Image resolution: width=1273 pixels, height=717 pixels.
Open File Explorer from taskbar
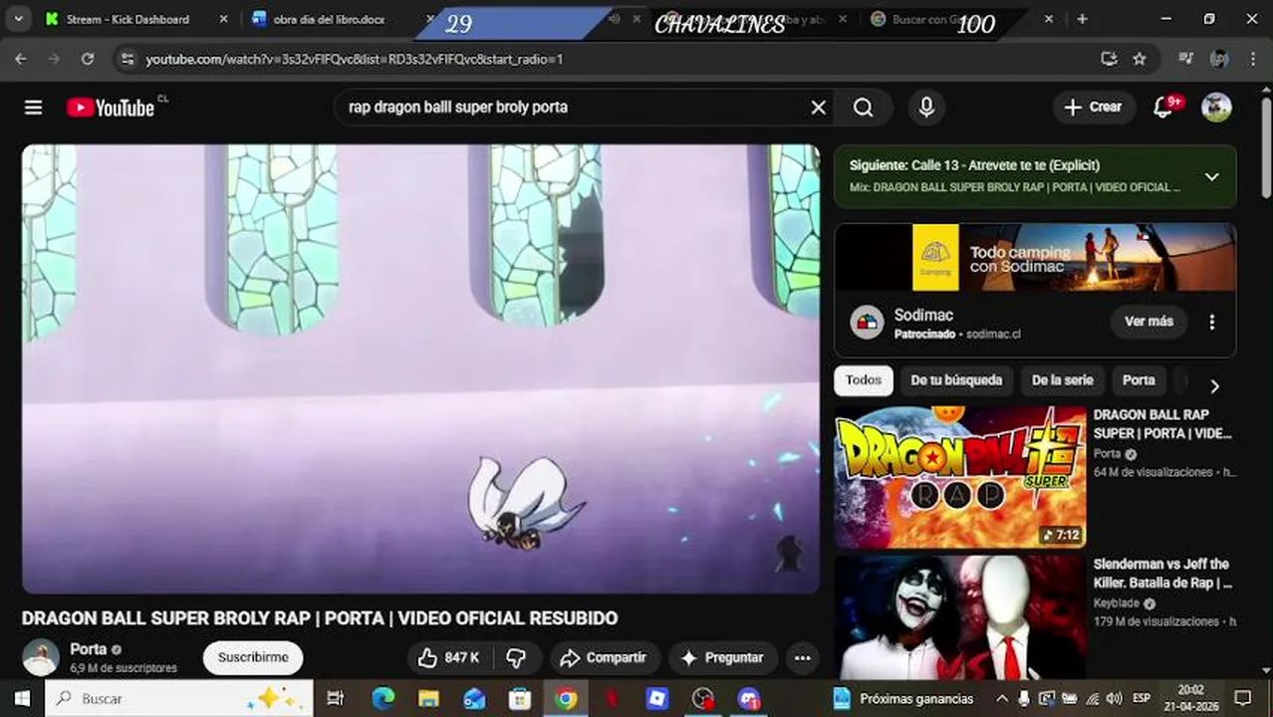[428, 699]
